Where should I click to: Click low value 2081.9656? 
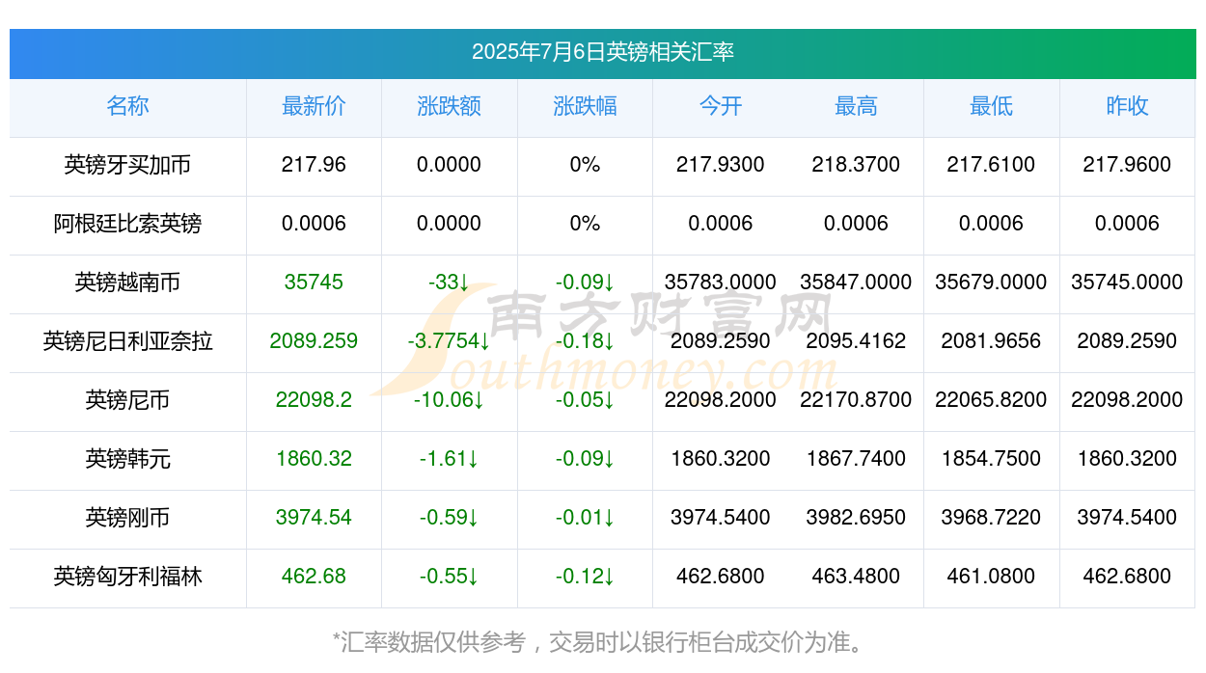(991, 341)
